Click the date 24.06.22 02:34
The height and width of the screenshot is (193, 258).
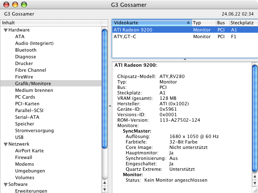238,14
